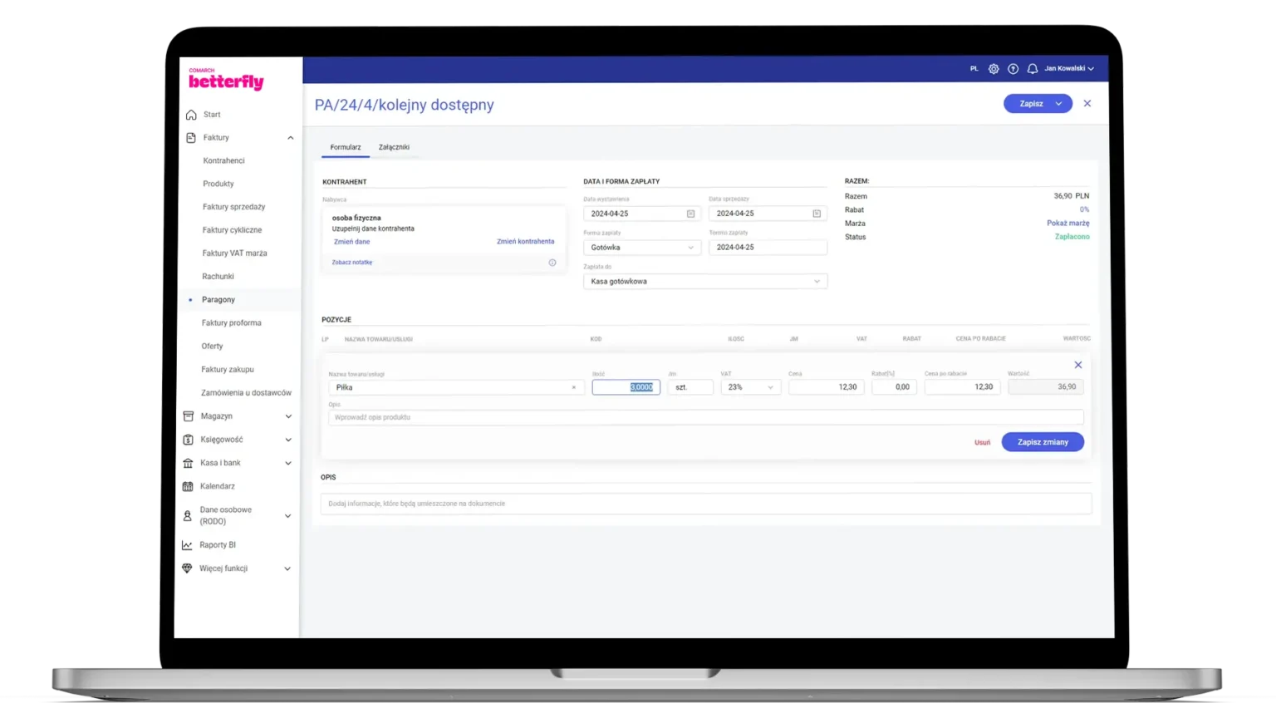Open the Start home page
Viewport: 1276px width, 718px height.
click(x=212, y=115)
